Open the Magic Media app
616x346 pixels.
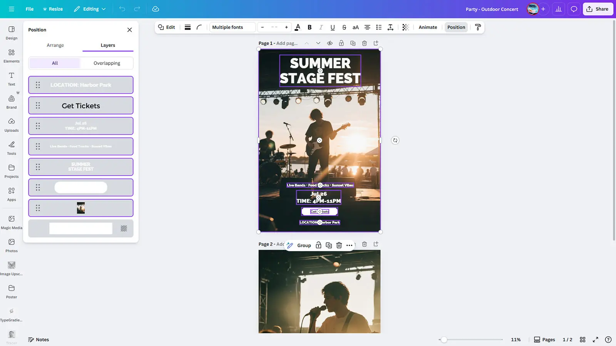point(12,222)
